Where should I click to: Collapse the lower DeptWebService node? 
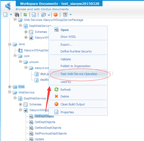pyautogui.click(x=15, y=98)
